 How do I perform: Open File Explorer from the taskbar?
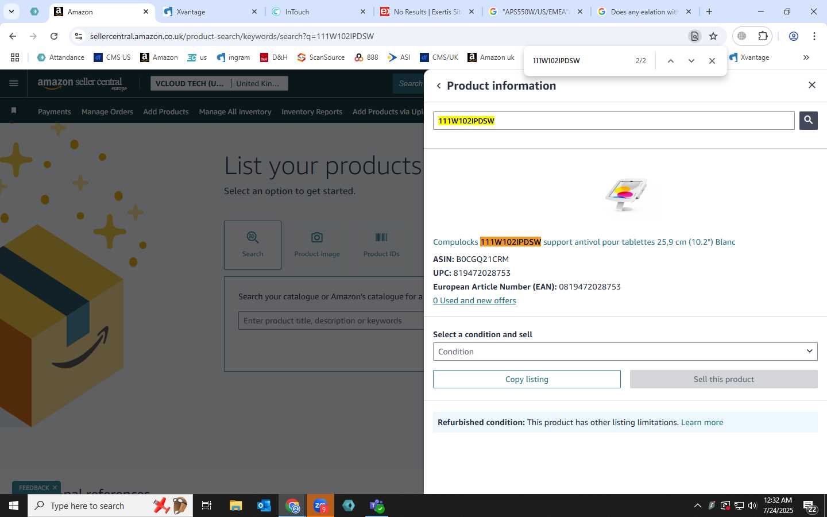236,506
